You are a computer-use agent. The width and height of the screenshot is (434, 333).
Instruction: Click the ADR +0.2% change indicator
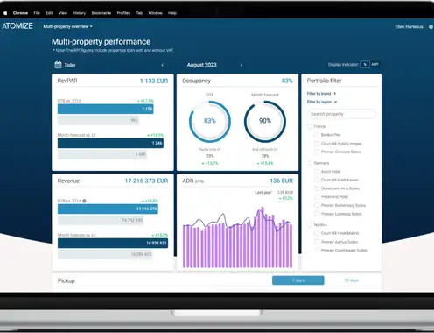click(286, 198)
